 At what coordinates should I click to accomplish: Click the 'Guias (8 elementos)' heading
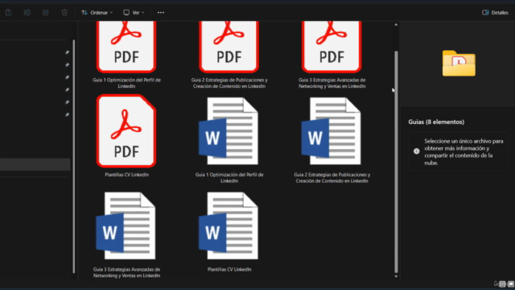[x=436, y=122]
